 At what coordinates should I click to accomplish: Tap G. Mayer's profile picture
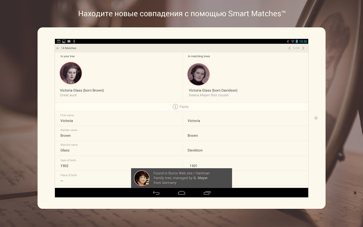tap(142, 178)
